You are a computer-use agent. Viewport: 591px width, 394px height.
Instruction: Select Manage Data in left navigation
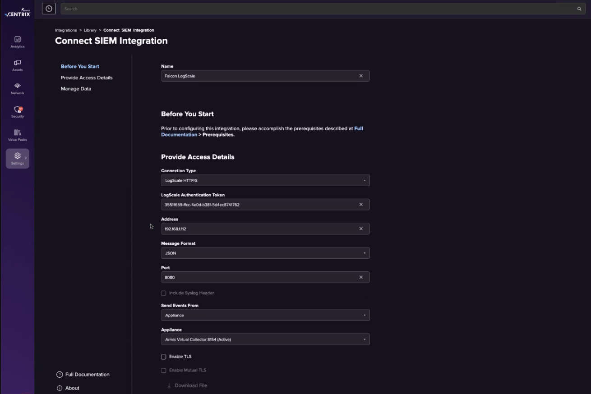coord(76,89)
